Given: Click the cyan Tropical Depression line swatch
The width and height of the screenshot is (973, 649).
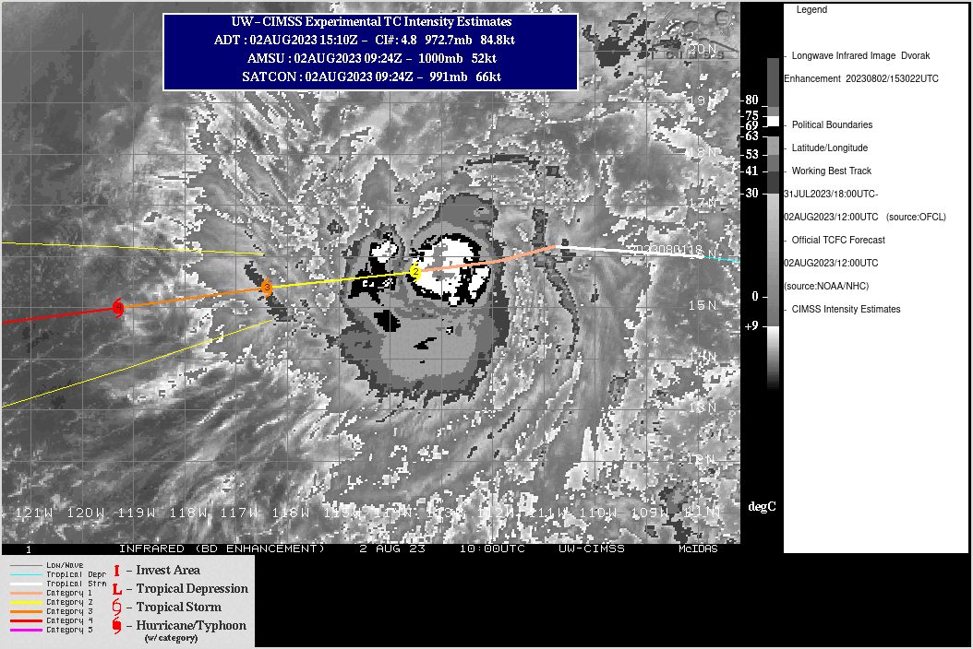Looking at the screenshot, I should pos(24,574).
